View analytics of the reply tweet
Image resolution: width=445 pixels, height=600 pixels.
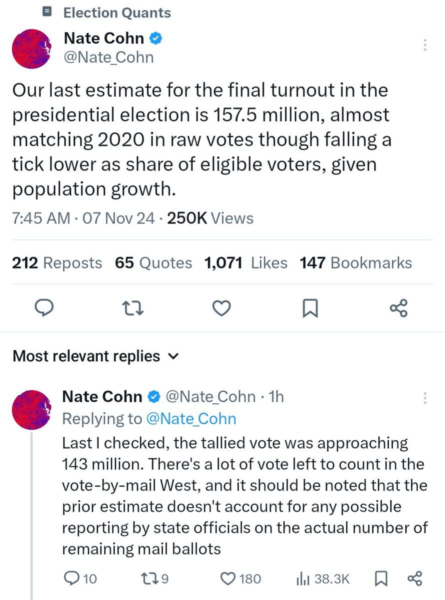322,578
